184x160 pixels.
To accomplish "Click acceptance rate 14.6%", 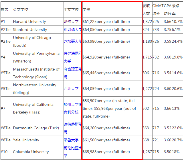I will (177, 73).
